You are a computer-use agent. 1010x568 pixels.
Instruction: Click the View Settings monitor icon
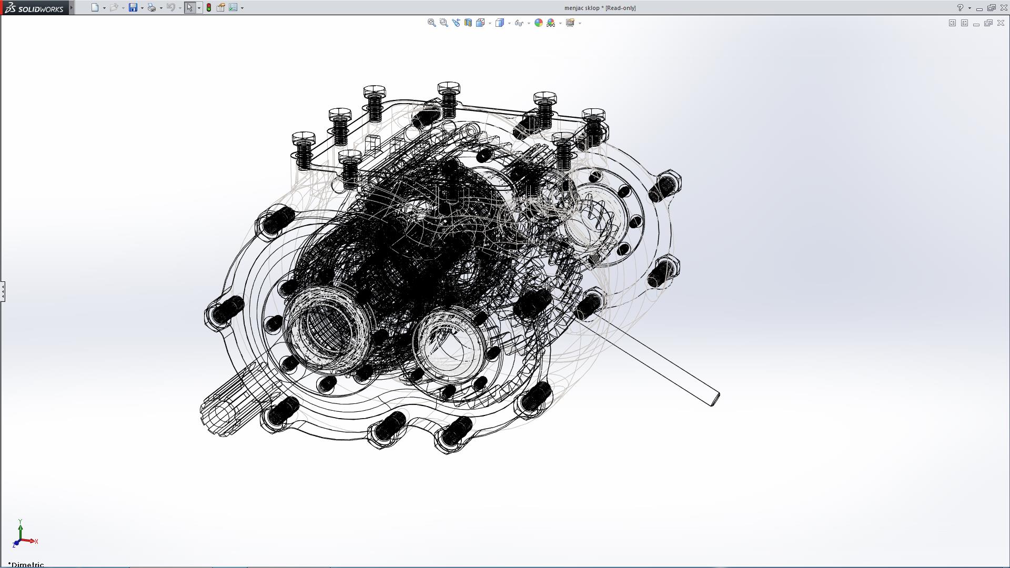tap(570, 23)
